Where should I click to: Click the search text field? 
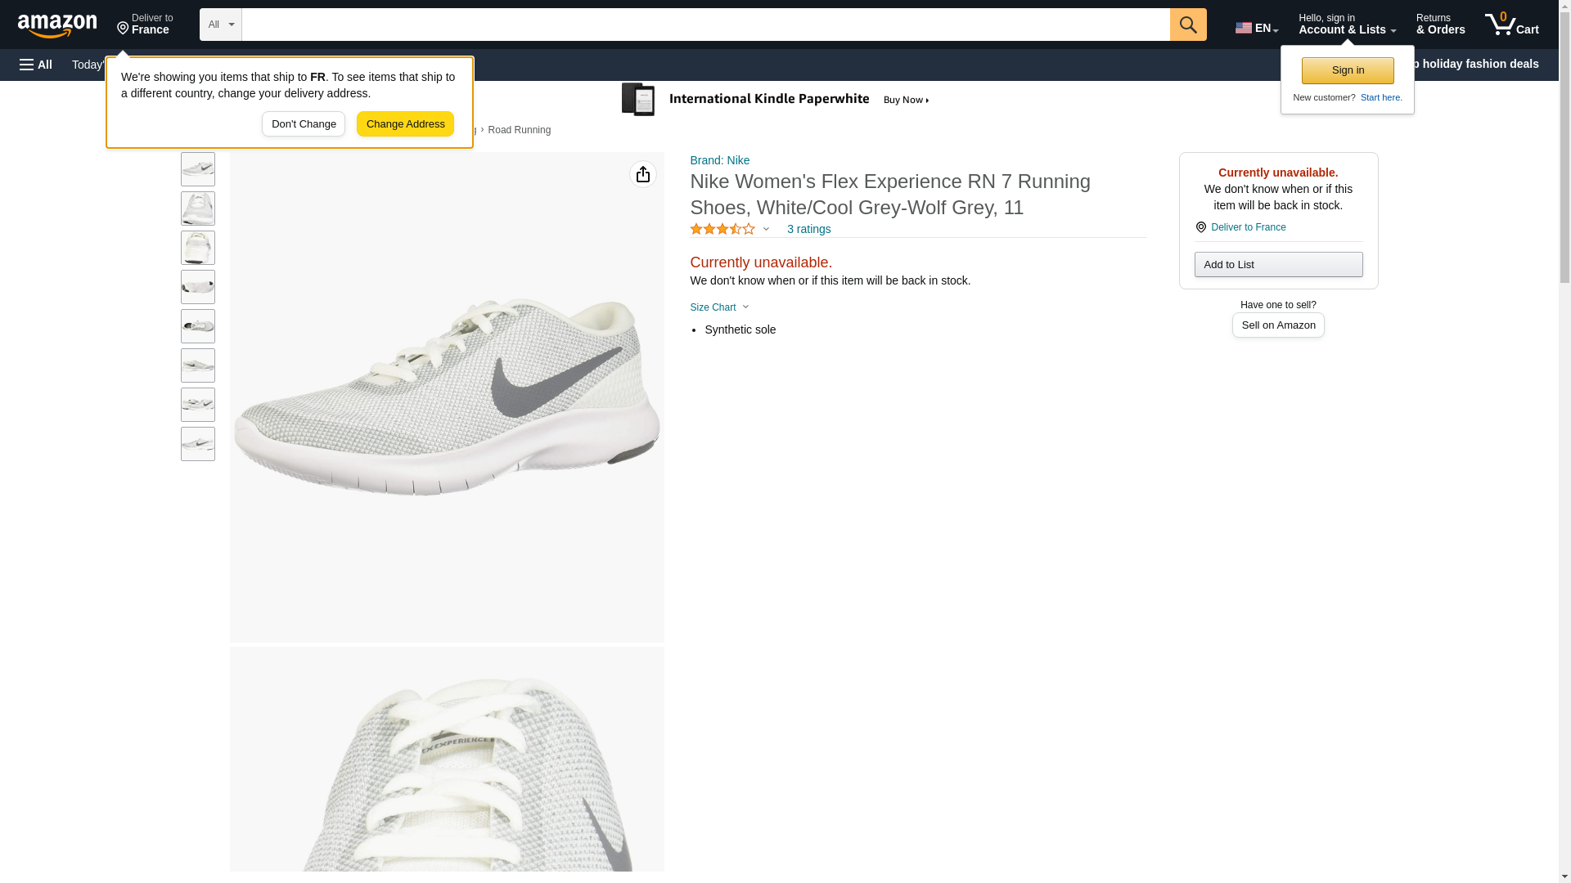coord(704,25)
